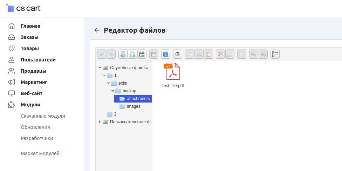This screenshot has height=171, width=342.
Task: Select the images folder
Action: pyautogui.click(x=134, y=106)
